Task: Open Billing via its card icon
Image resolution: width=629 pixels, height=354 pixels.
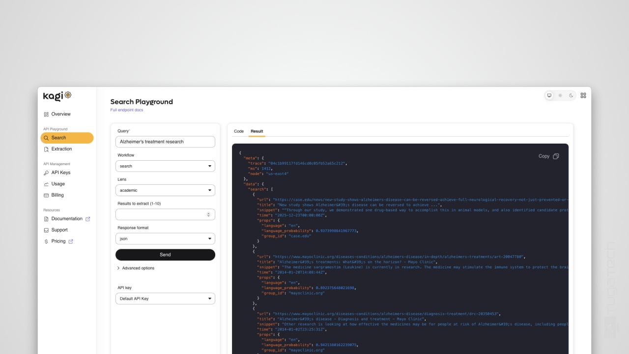Action: click(x=46, y=195)
